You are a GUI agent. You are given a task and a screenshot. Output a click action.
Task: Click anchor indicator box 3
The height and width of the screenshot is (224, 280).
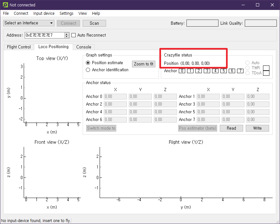point(207,71)
